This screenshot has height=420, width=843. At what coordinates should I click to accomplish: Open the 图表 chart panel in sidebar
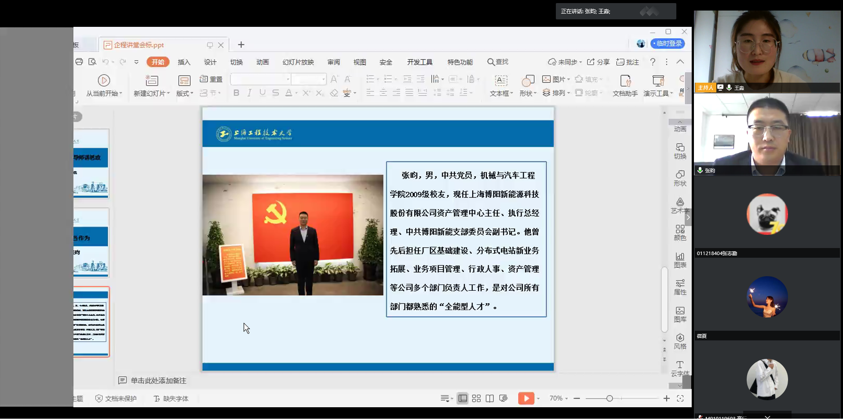[680, 259]
